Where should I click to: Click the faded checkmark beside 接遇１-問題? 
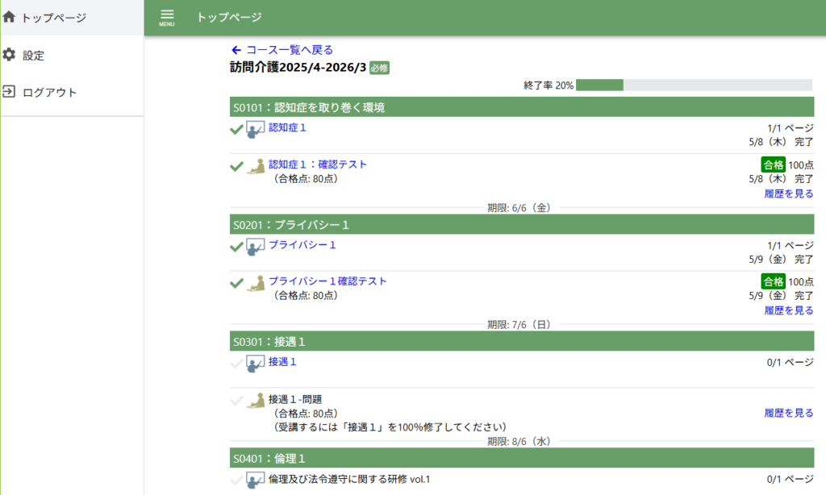236,401
